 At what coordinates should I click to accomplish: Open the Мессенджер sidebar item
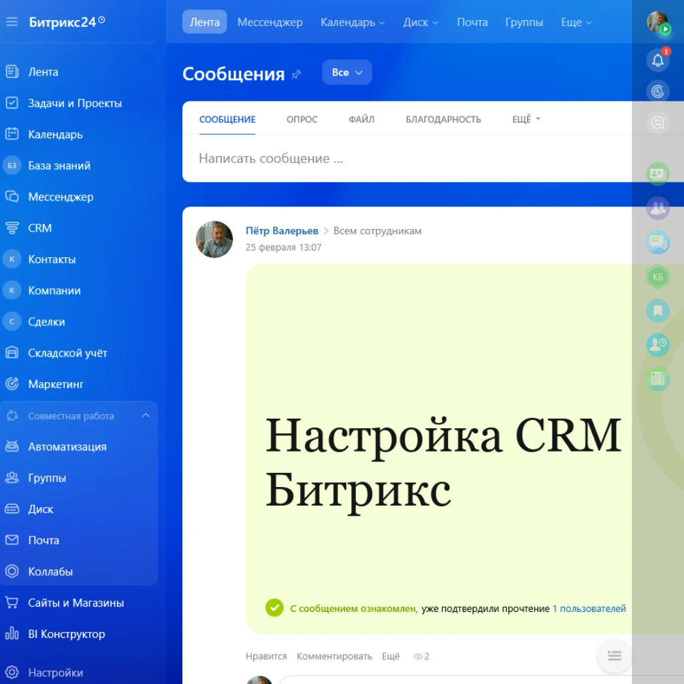(x=60, y=196)
